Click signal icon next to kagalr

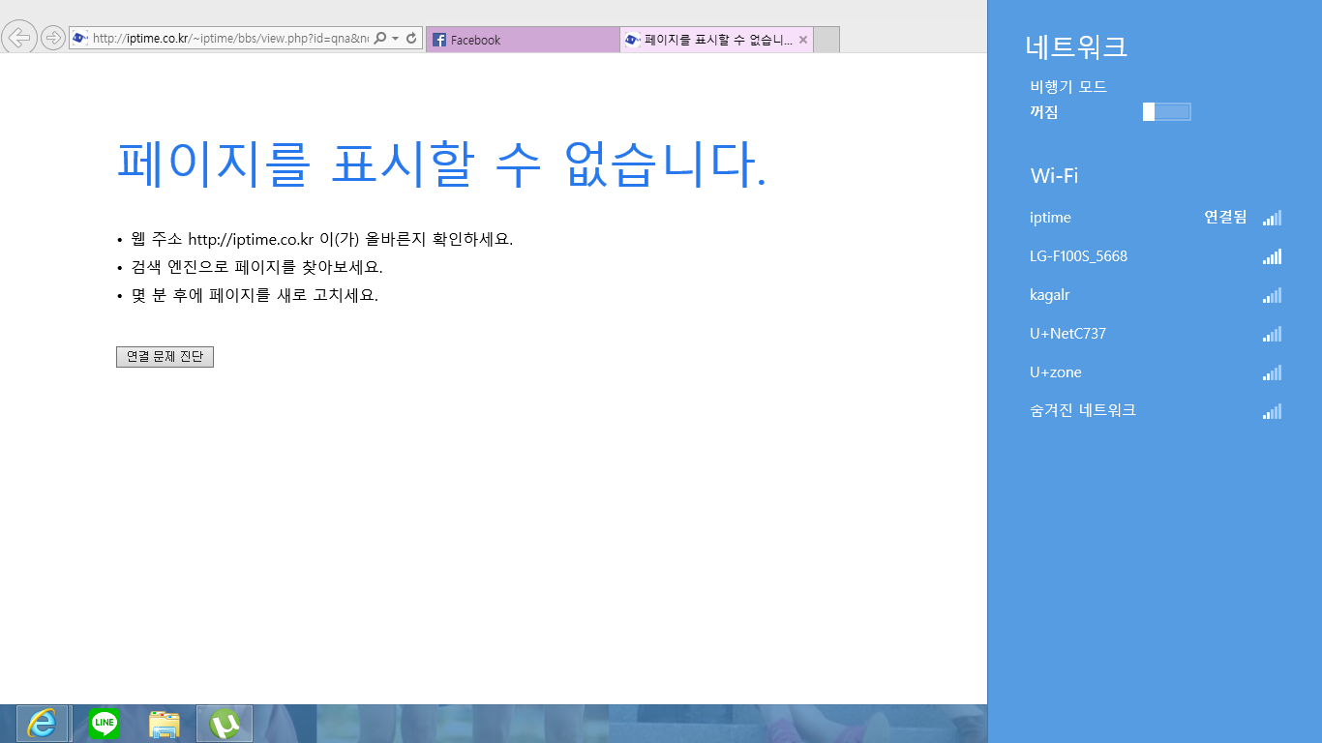1272,295
